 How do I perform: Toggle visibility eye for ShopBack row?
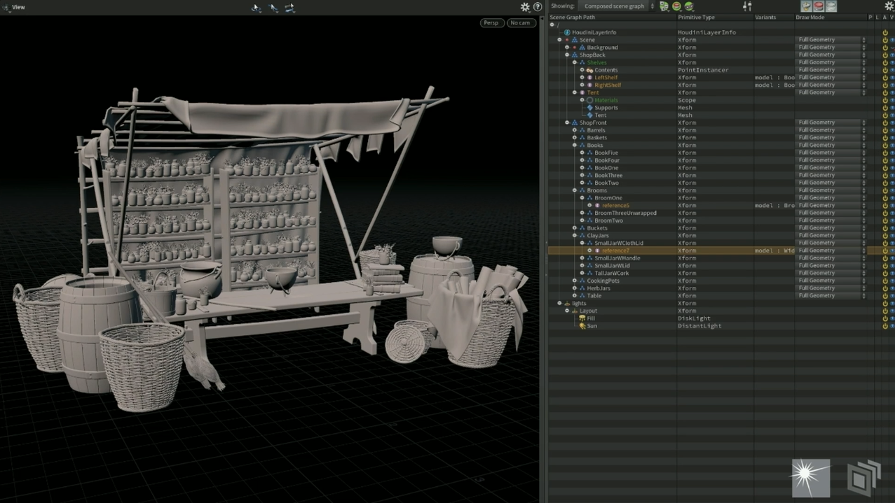(x=892, y=55)
